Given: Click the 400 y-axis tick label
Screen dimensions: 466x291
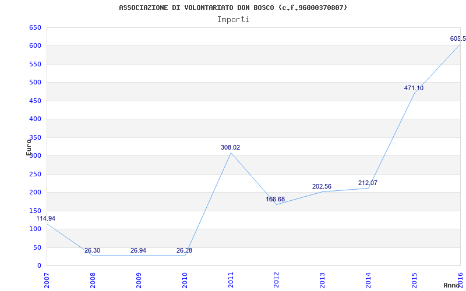Looking at the screenshot, I should 35,119.
